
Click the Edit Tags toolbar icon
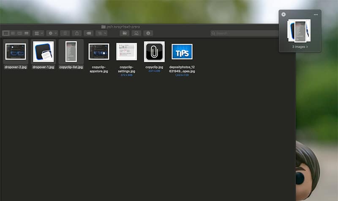click(x=89, y=33)
